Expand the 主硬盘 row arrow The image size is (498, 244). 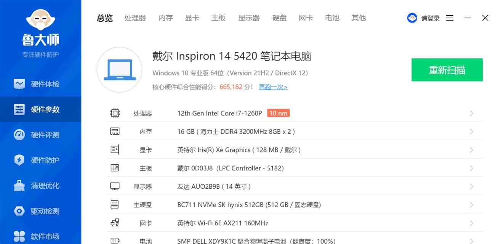(471, 205)
